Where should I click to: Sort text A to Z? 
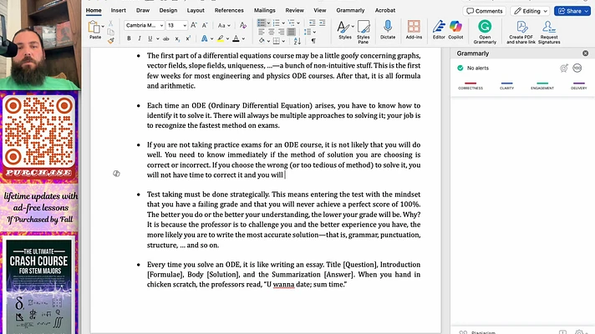[297, 41]
